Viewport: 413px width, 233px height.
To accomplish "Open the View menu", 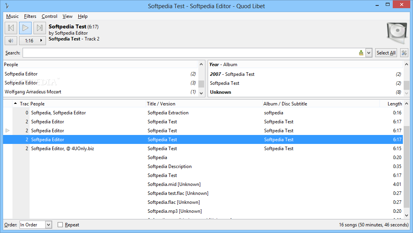I will point(67,16).
